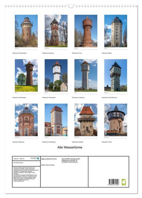Click caption 'Wasserturm Thale'

[x=106, y=142]
